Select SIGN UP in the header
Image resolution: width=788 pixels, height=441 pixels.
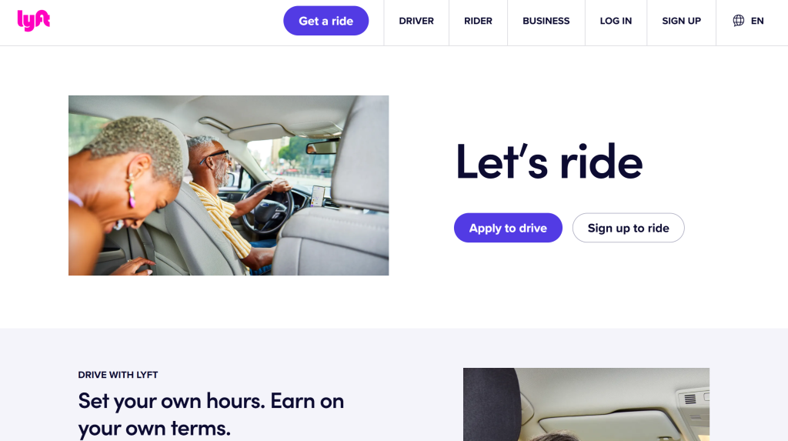point(681,21)
